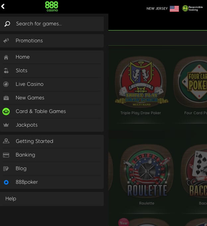Viewport: 207px width, 226px height.
Task: Click the back arrow icon
Action: click(3, 6)
